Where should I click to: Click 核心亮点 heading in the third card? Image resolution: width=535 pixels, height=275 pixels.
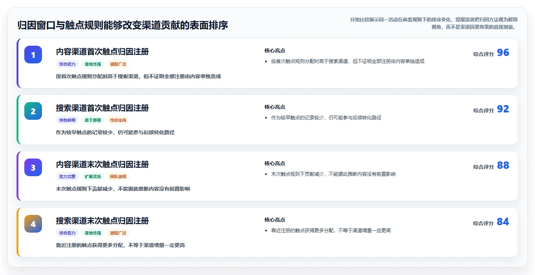point(275,163)
